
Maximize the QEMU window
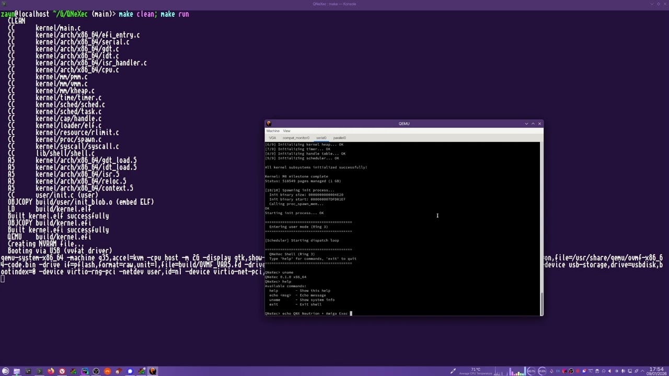pos(533,124)
